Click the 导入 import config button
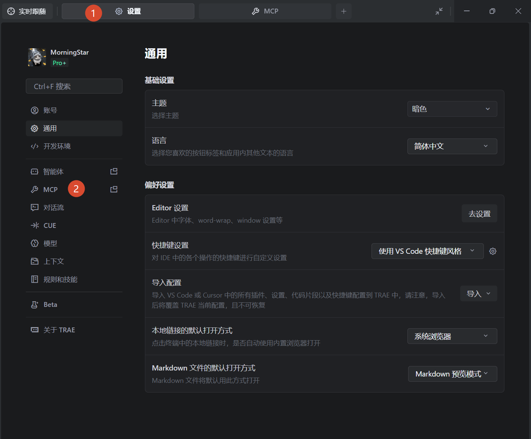Screen dimensions: 531x439 pyautogui.click(x=478, y=294)
